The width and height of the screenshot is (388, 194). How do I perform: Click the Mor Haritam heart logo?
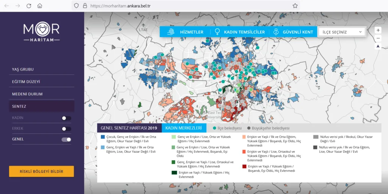tap(42, 29)
